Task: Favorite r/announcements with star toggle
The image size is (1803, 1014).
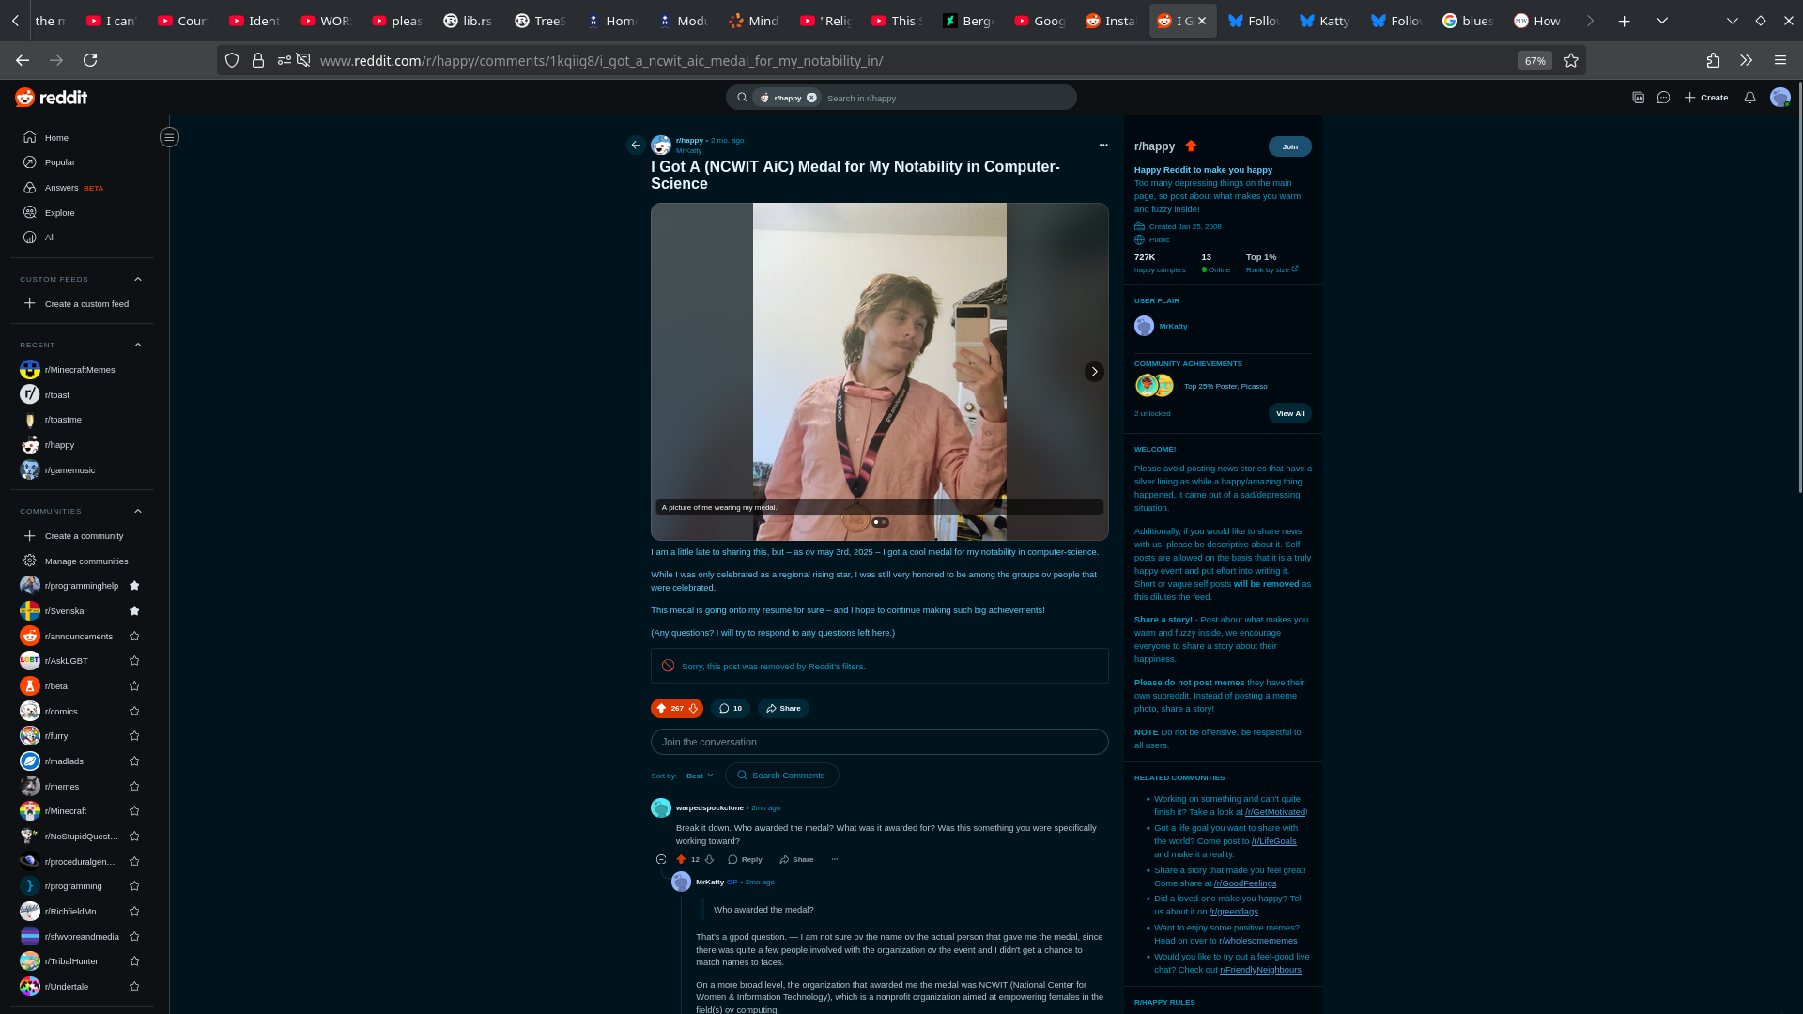Action: tap(134, 637)
